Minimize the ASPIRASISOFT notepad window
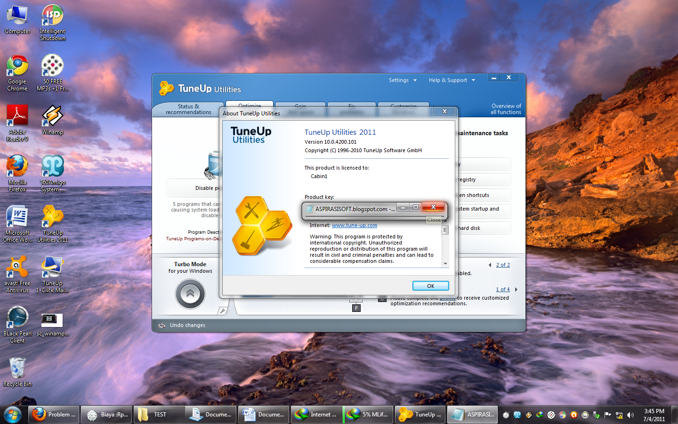The height and width of the screenshot is (424, 678). click(403, 207)
